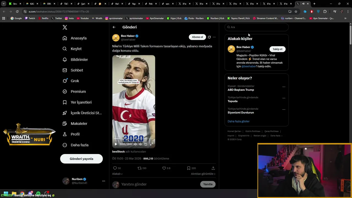The width and height of the screenshot is (352, 198).
Task: Open the Hizmet Şartları footer link
Action: coord(234,131)
